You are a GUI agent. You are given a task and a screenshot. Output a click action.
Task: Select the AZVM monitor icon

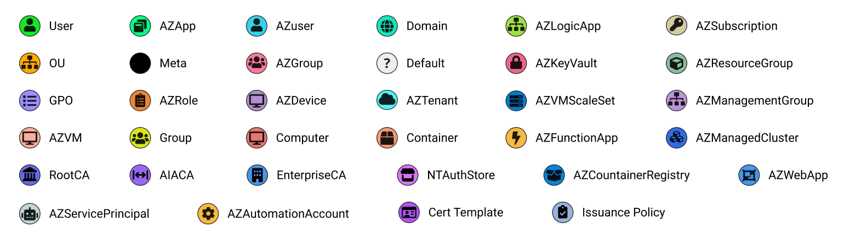[30, 138]
